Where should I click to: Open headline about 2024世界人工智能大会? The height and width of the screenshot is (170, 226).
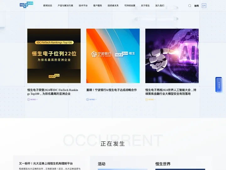171,92
